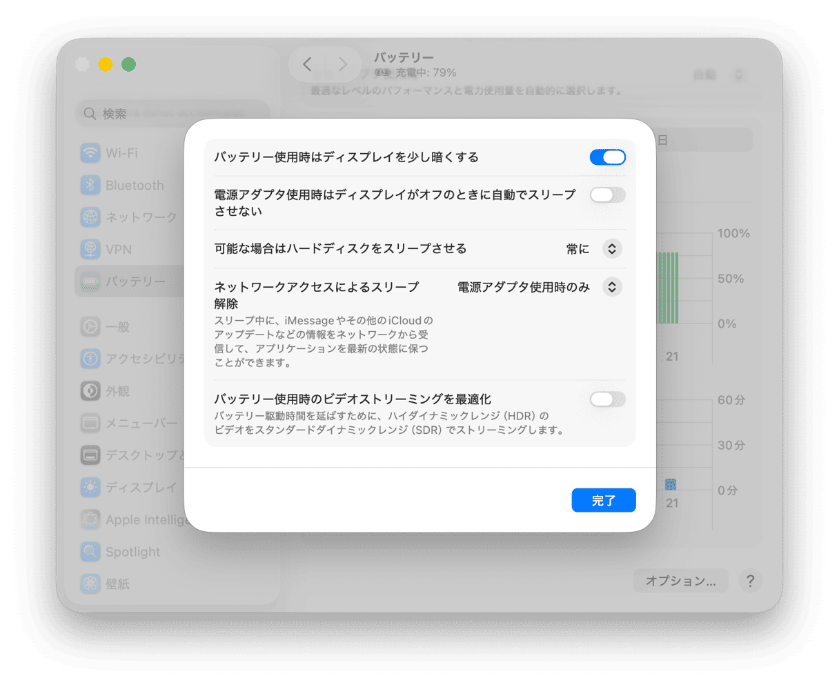Click the アクセシビリティ icon

click(x=90, y=359)
